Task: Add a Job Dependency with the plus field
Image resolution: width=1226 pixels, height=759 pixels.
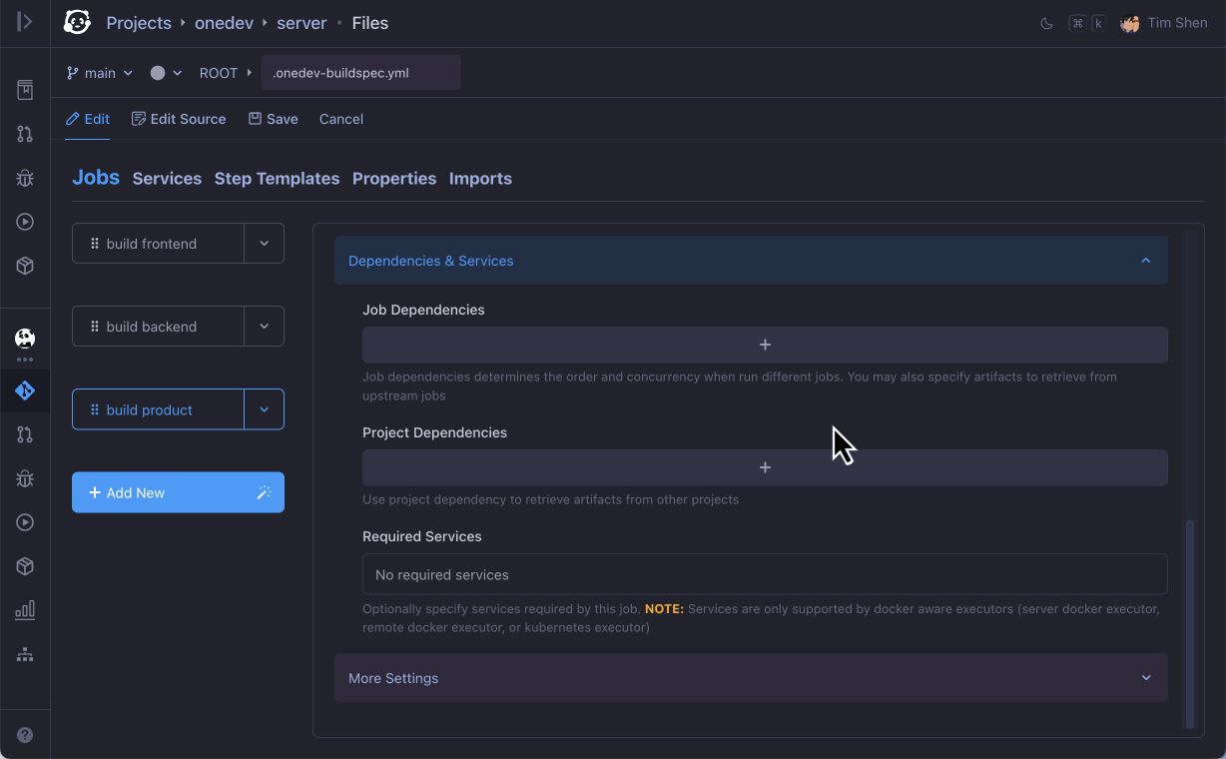Action: [x=765, y=344]
